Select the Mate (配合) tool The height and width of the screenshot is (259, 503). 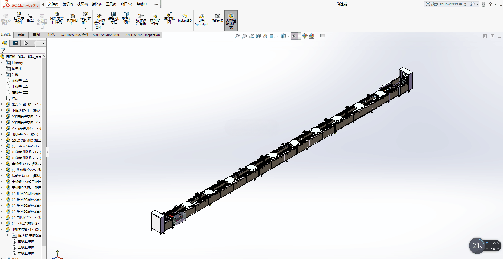click(x=31, y=18)
